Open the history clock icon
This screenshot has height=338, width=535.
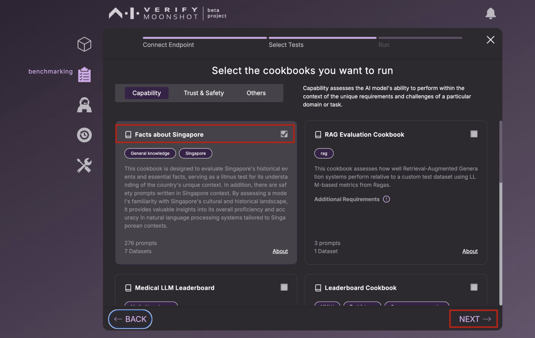click(84, 135)
